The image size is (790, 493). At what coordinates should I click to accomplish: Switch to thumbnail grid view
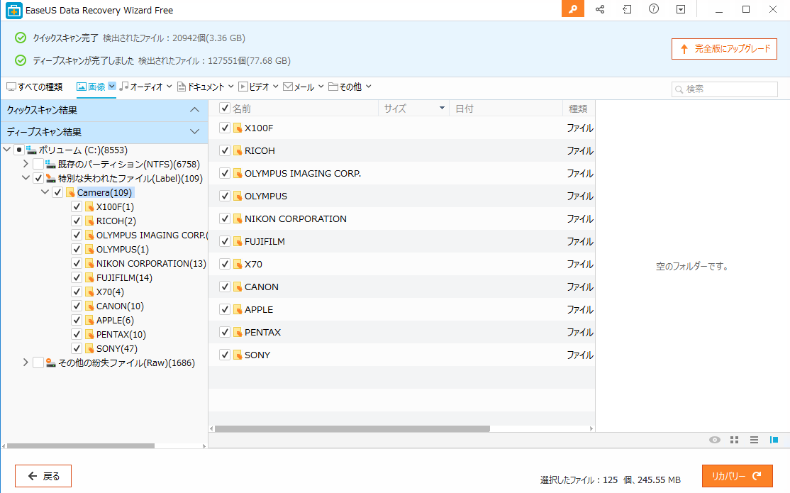tap(734, 440)
